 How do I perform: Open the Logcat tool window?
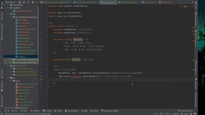tap(58, 111)
